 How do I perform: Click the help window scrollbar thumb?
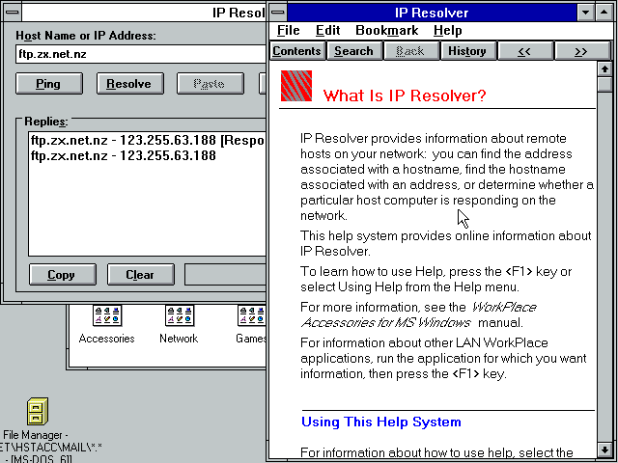604,85
